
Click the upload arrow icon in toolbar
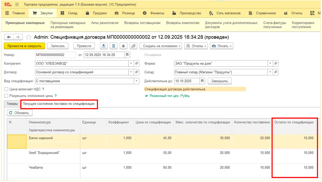[103, 46]
